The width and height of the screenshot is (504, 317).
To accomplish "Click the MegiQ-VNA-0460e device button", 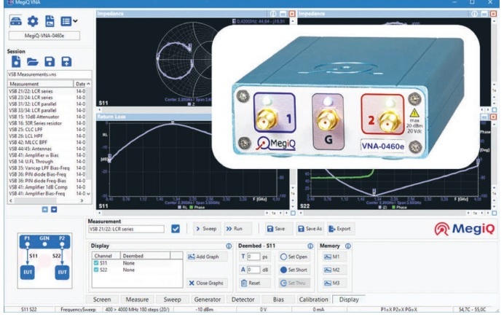I will 44,36.
